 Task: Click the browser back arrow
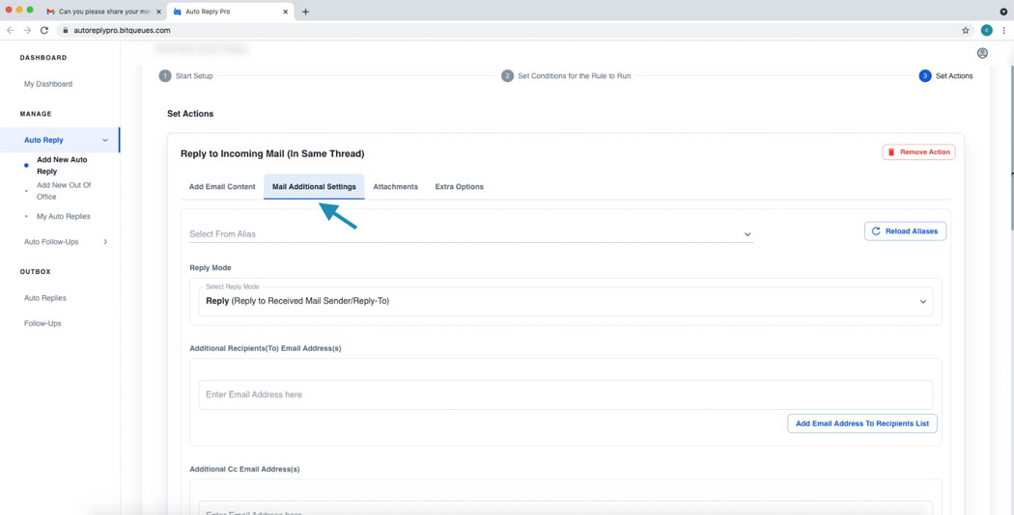point(11,30)
